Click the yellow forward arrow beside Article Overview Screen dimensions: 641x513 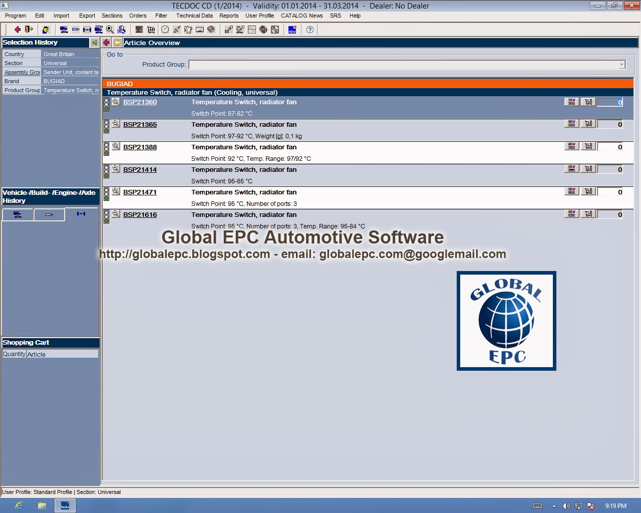coord(117,43)
